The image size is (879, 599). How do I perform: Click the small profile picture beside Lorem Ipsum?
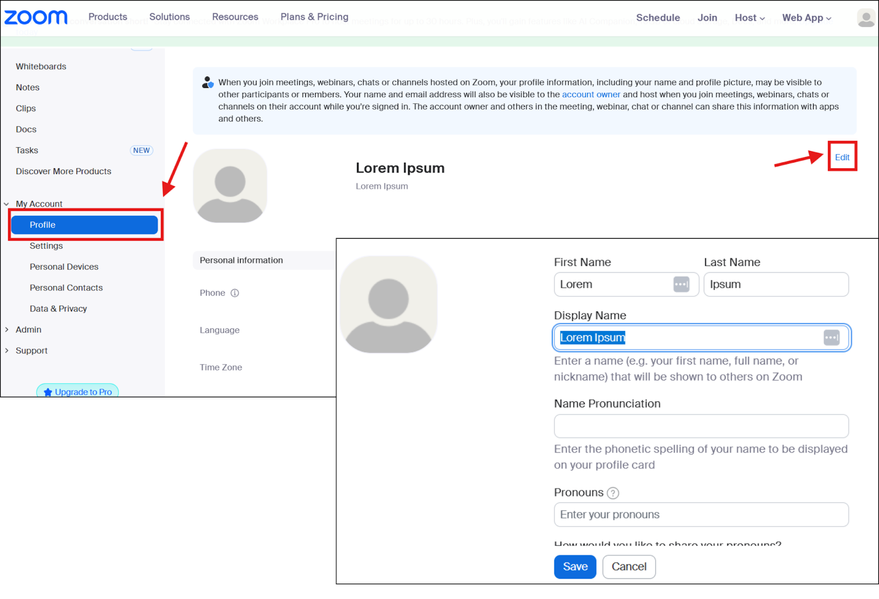(x=230, y=186)
